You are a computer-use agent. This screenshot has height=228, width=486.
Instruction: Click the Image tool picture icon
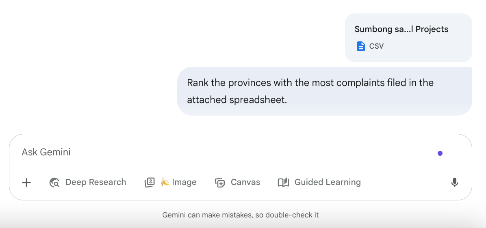click(x=150, y=183)
